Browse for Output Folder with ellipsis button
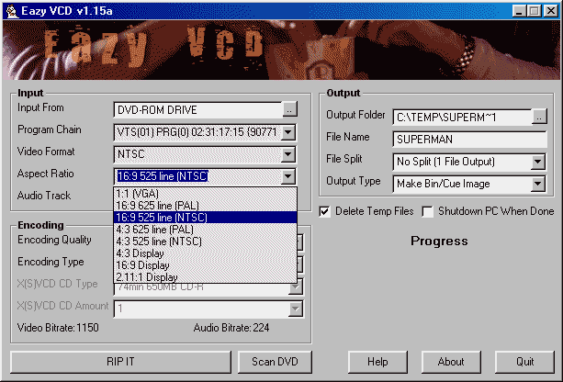The width and height of the screenshot is (563, 382). coord(539,117)
